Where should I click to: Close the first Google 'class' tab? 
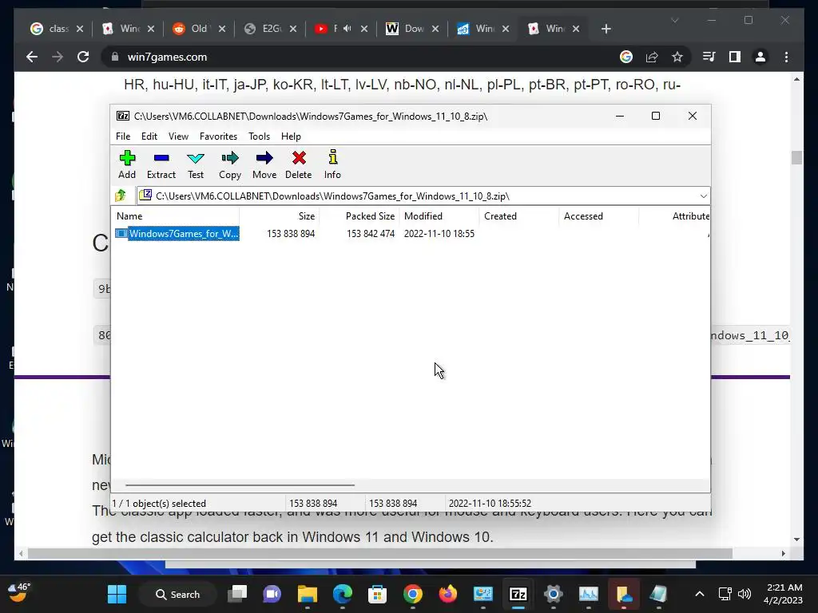tap(80, 29)
